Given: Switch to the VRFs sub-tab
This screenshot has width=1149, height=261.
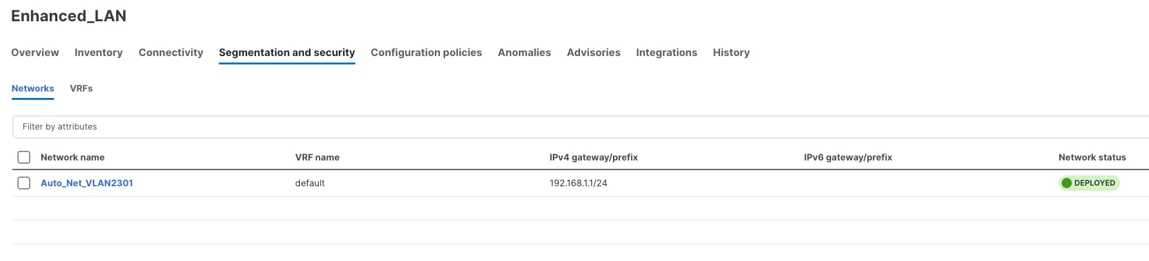Looking at the screenshot, I should click(81, 88).
